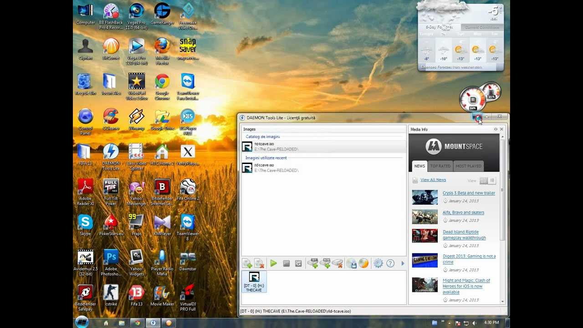The height and width of the screenshot is (328, 583).
Task: Select the Freemake Video Downloader icon
Action: point(188,16)
